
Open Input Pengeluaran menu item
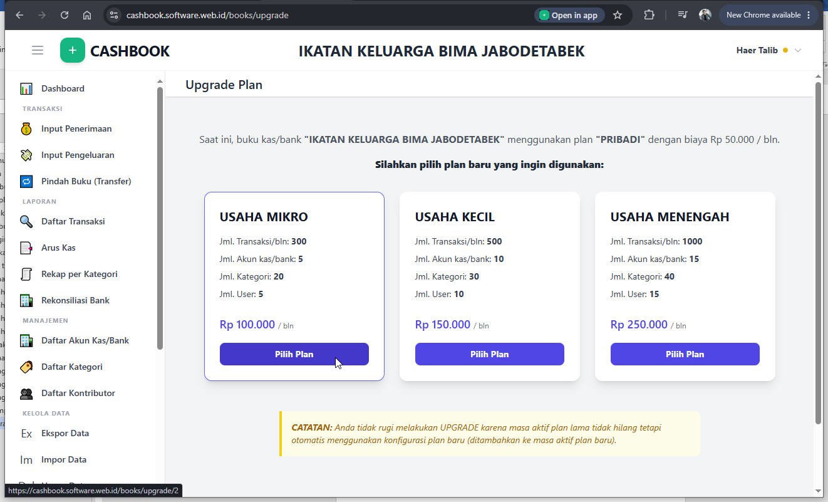pyautogui.click(x=78, y=155)
